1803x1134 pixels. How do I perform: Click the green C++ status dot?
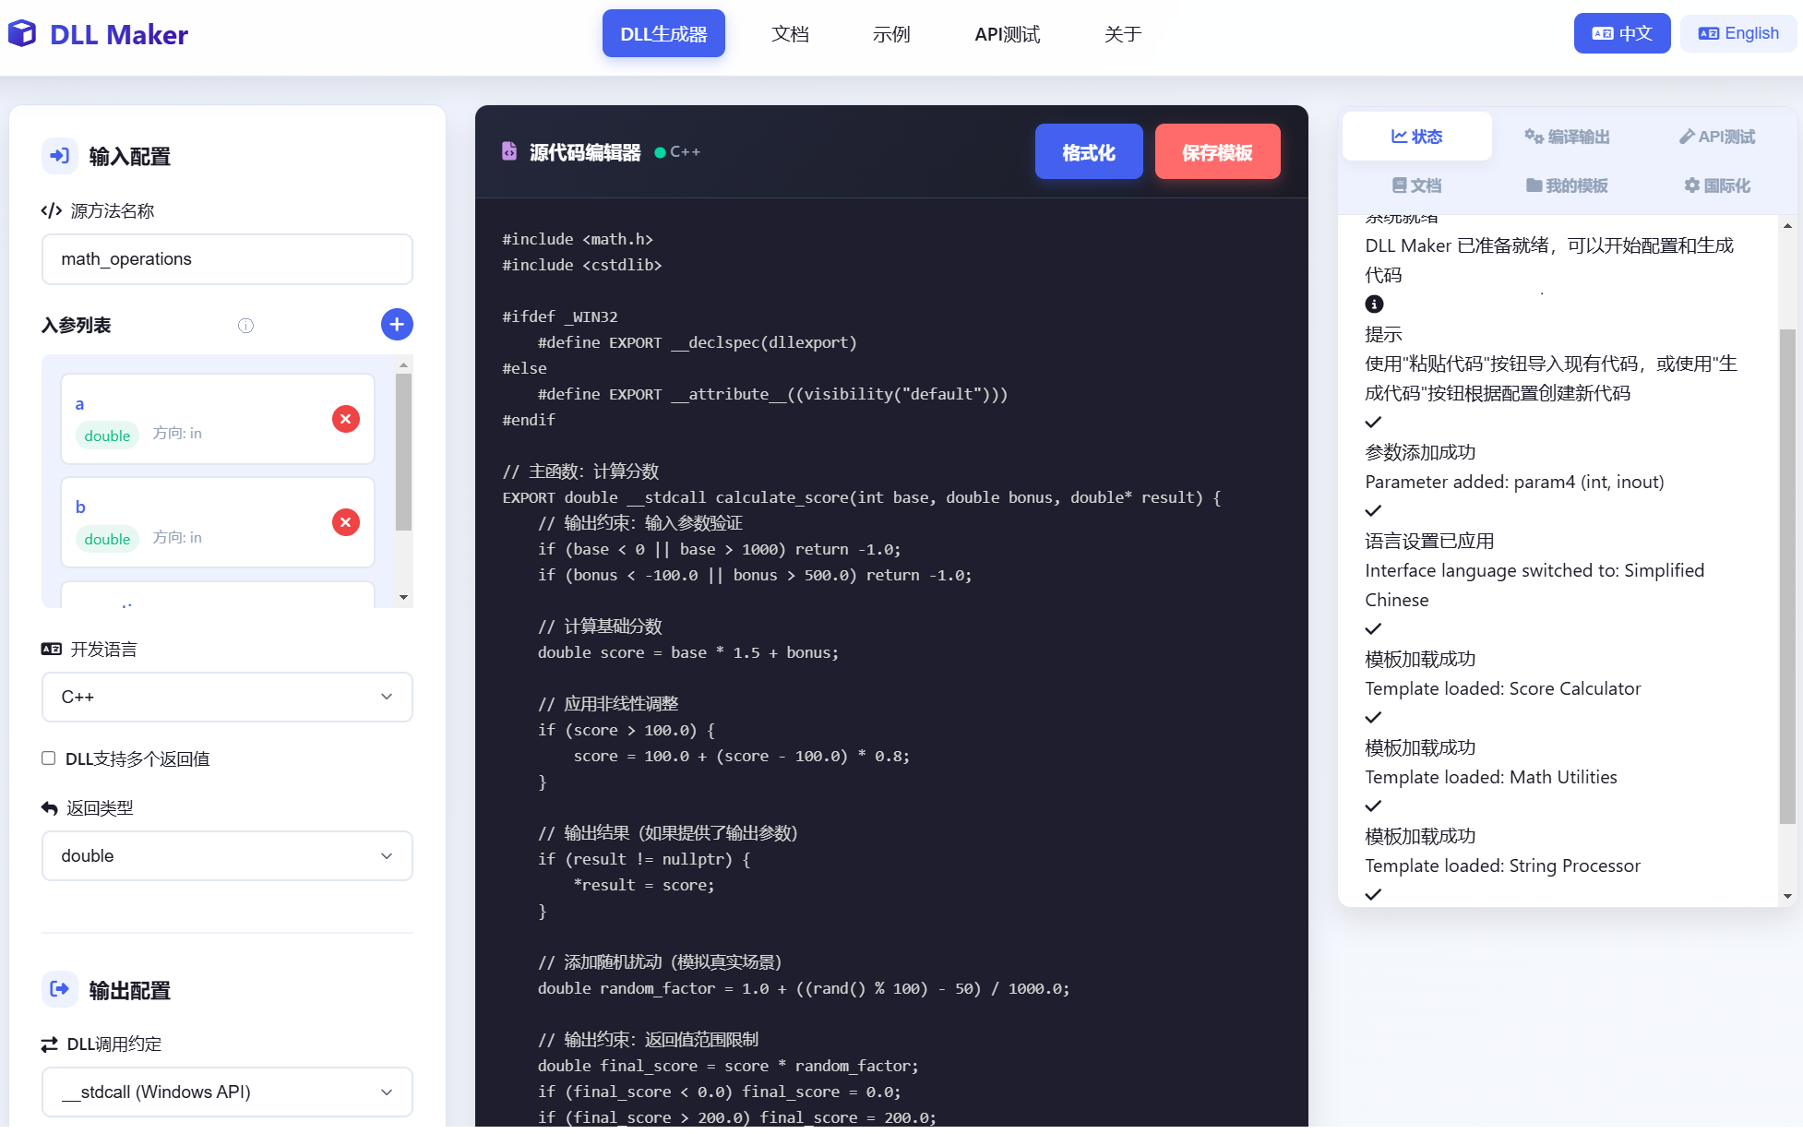660,152
